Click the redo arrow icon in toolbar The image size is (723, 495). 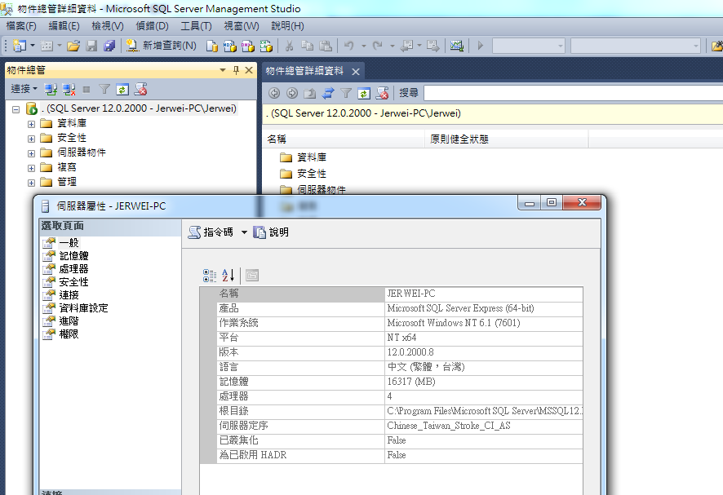coord(378,46)
